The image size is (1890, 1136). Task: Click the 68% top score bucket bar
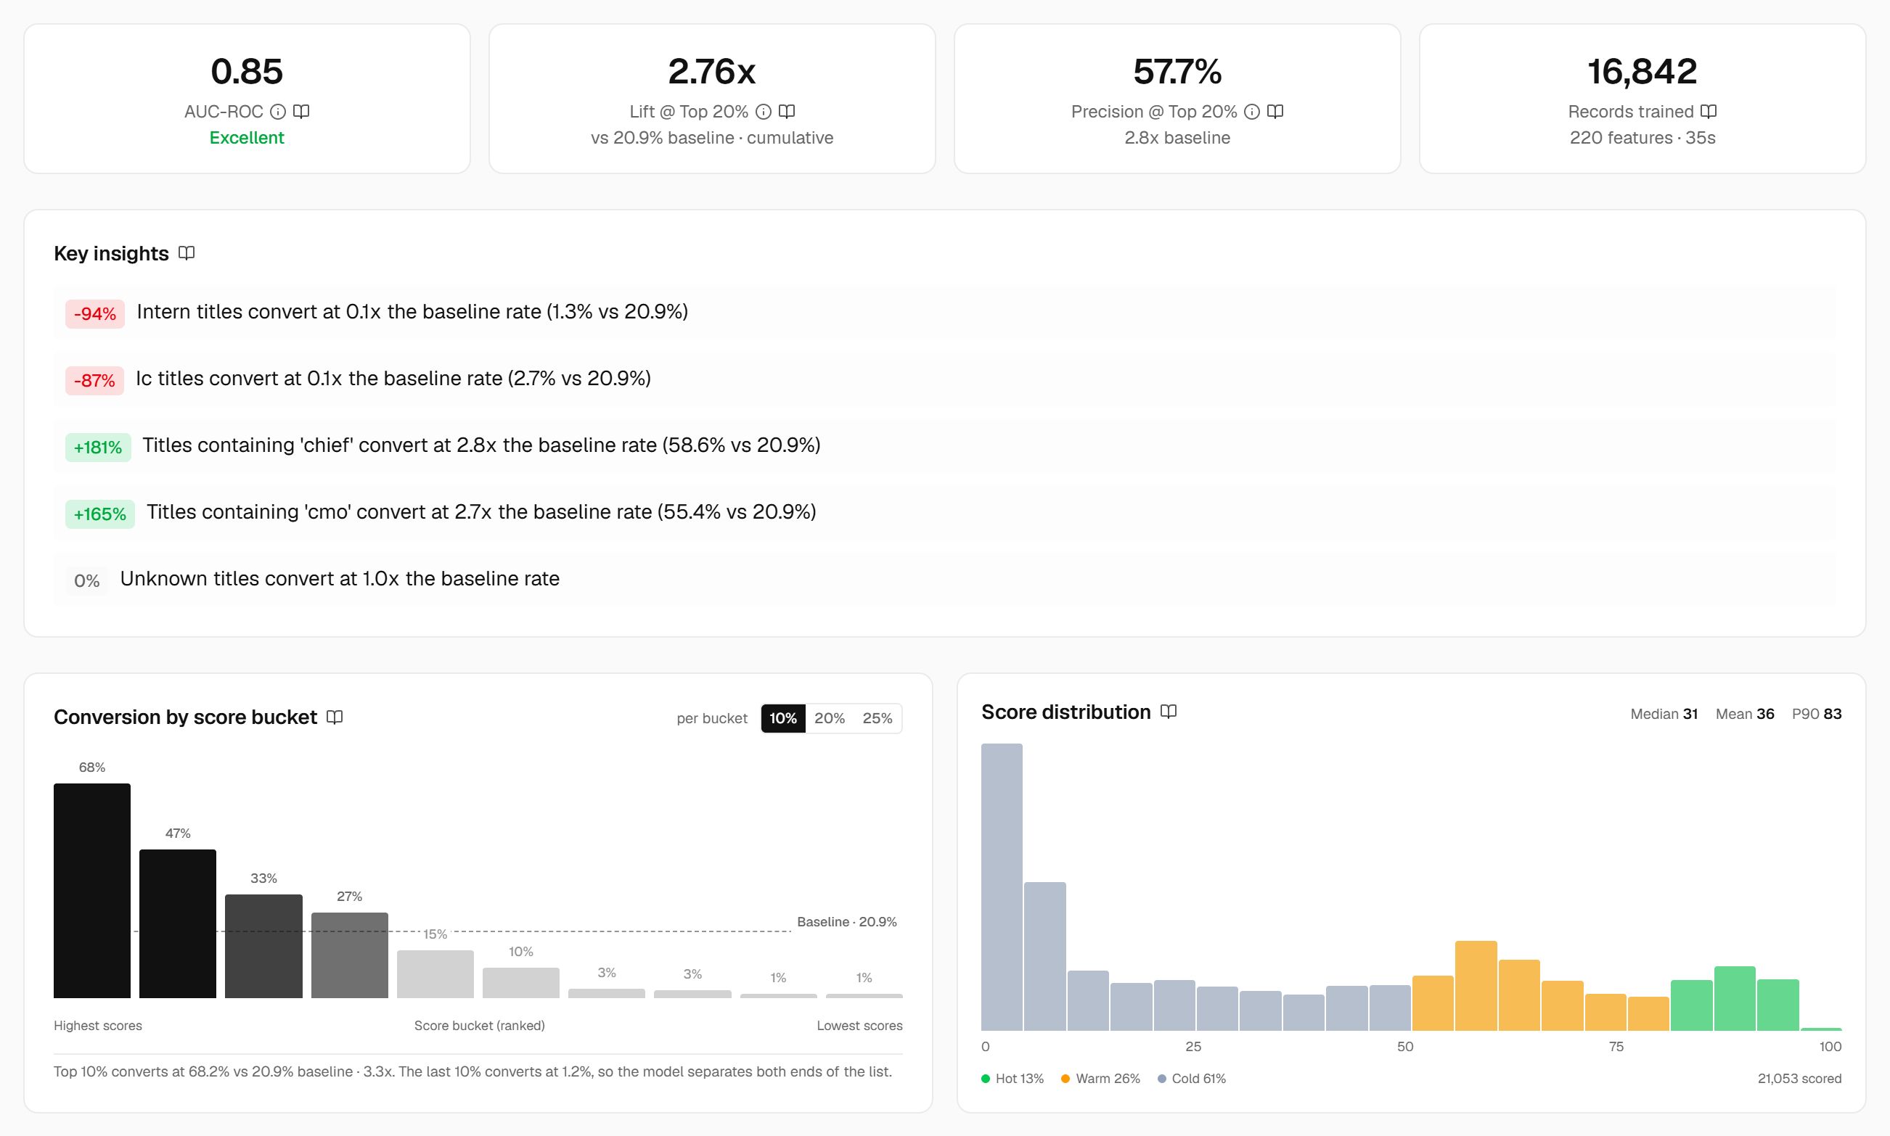click(x=92, y=891)
